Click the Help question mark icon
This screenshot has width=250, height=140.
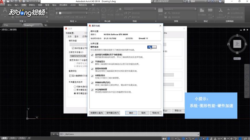tap(220, 1)
